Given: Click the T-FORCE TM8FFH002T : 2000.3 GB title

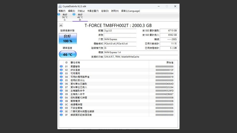Looking at the screenshot, I should tap(118, 25).
